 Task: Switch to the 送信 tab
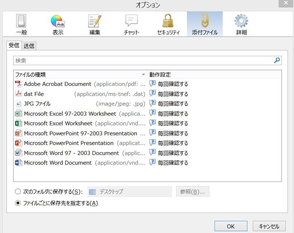[29, 46]
